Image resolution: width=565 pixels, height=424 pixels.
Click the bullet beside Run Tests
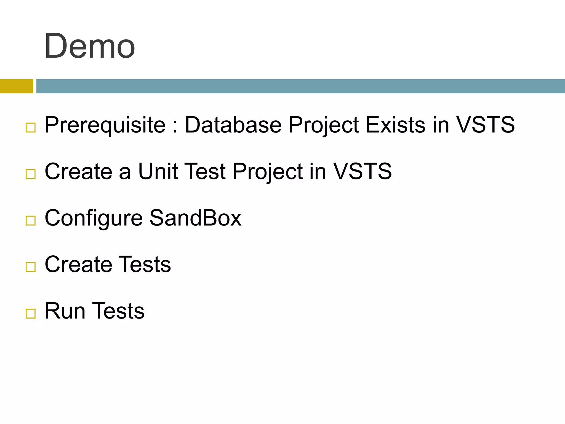[x=30, y=314]
